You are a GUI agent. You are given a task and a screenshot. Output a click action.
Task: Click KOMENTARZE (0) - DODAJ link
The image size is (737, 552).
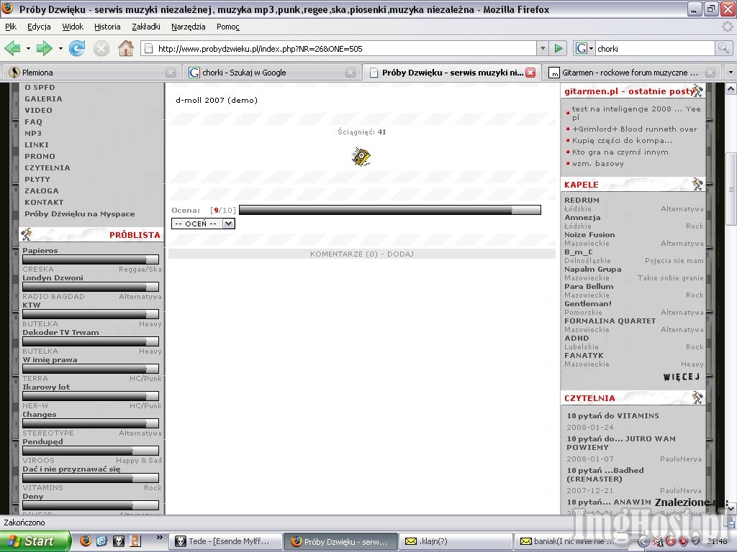[x=362, y=254]
